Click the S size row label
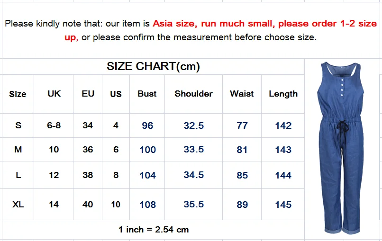Screen dimensions: 382x241 click(18, 125)
